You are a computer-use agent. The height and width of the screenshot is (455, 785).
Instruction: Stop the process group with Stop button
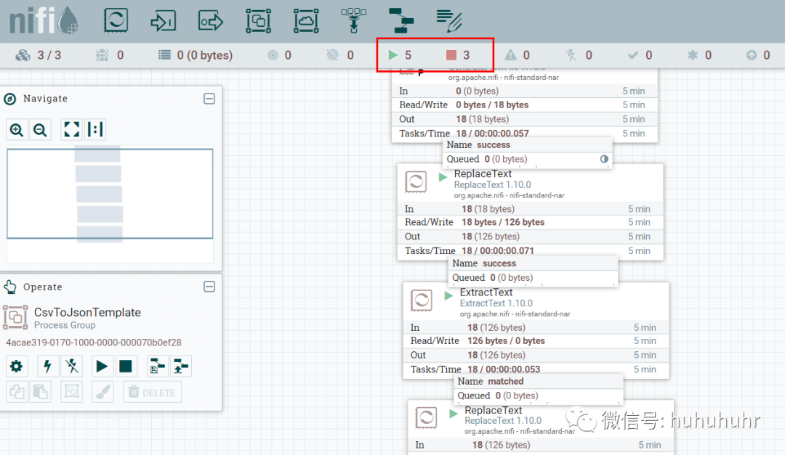(125, 366)
